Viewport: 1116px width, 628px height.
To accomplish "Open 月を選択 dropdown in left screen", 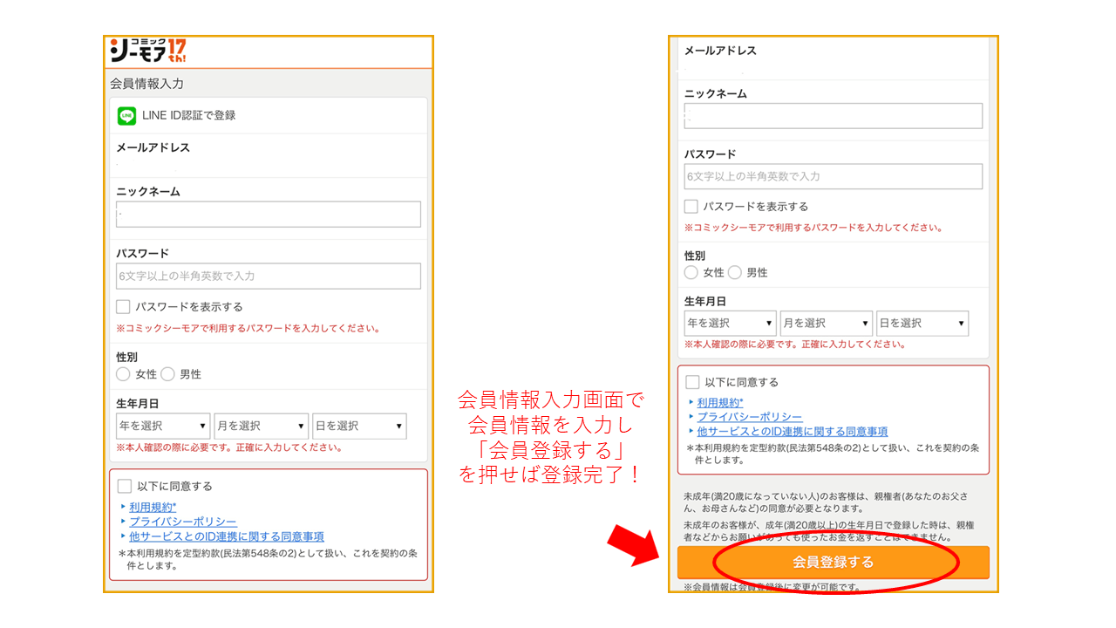I will (x=262, y=426).
